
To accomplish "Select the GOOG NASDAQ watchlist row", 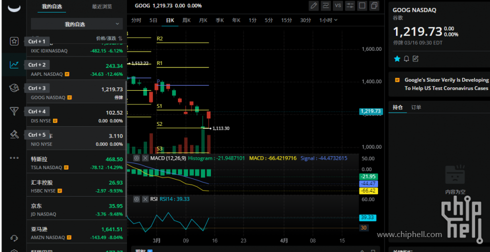I will tap(77, 91).
